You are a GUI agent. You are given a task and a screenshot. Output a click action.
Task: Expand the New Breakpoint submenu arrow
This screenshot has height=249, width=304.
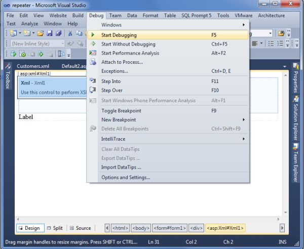(x=244, y=119)
